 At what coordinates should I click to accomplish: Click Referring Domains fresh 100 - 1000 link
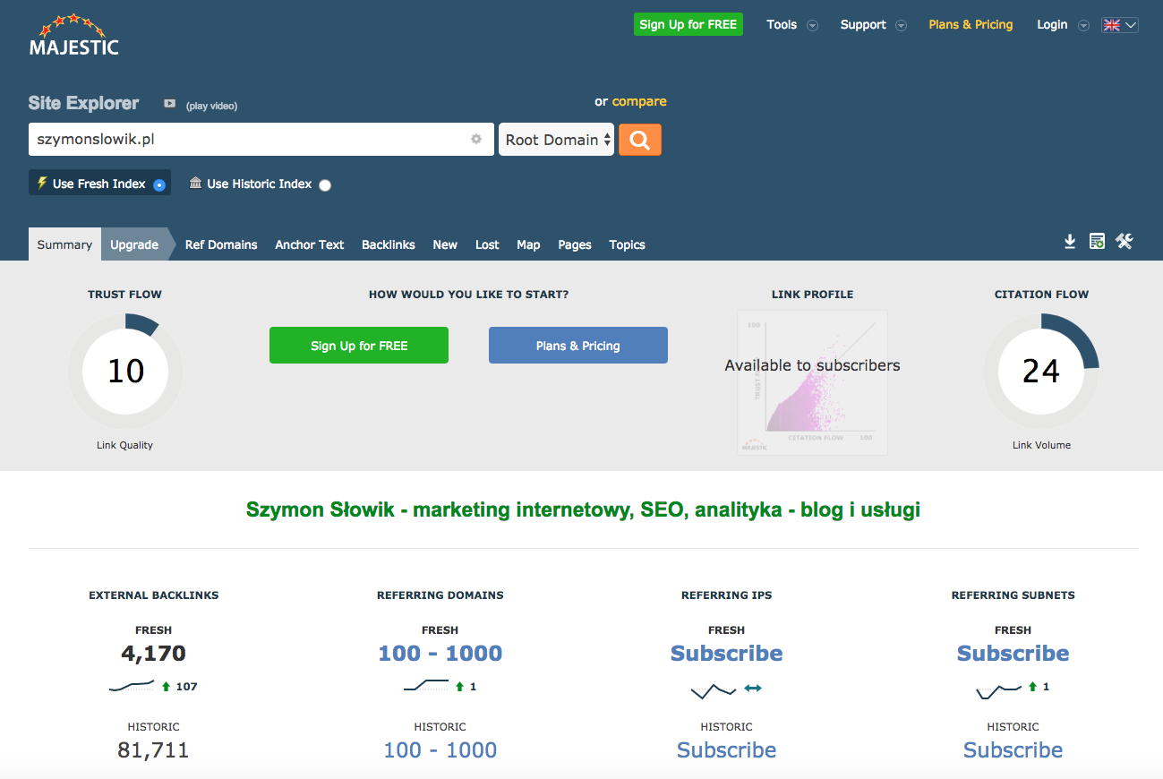pos(440,654)
